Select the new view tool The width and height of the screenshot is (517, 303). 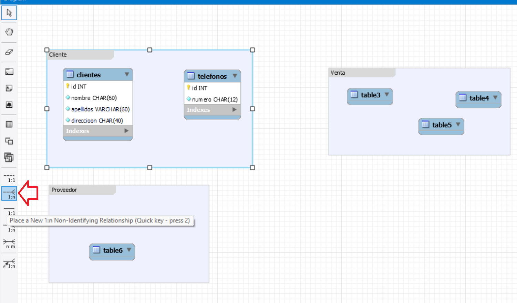pos(9,141)
